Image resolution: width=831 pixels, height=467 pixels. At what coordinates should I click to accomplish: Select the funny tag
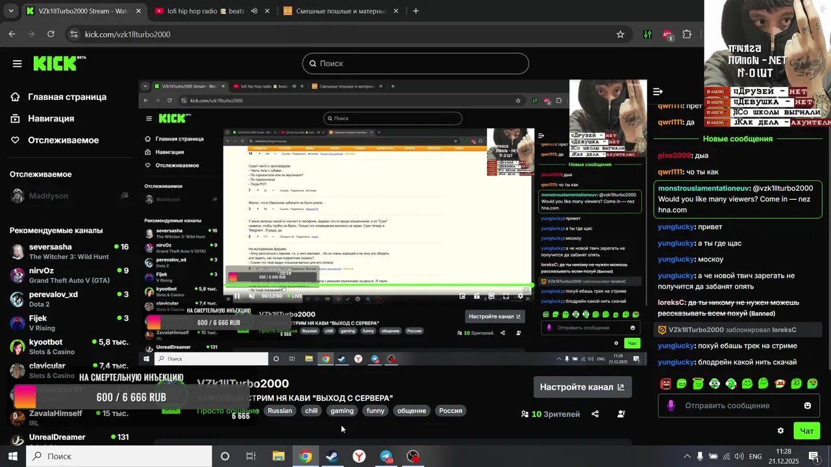click(x=375, y=411)
